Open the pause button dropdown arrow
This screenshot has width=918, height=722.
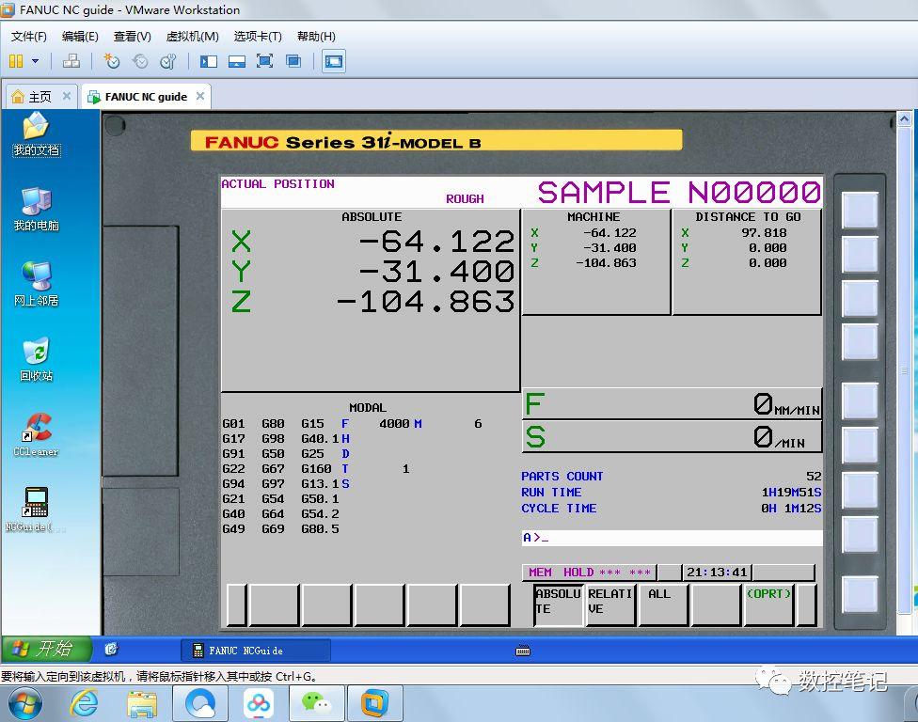tap(35, 61)
